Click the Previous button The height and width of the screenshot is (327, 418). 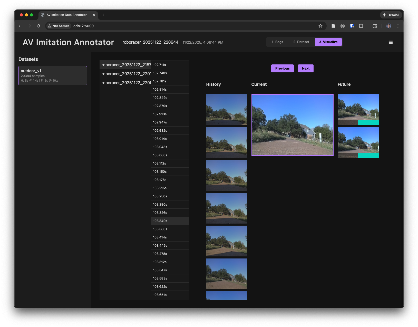click(282, 69)
